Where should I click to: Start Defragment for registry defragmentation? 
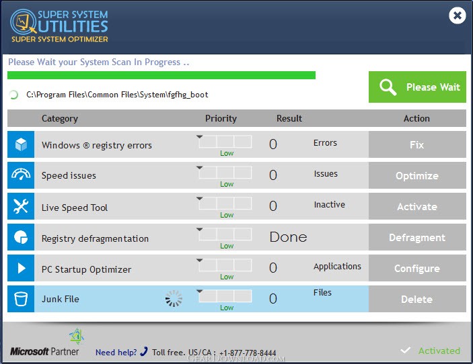click(416, 238)
